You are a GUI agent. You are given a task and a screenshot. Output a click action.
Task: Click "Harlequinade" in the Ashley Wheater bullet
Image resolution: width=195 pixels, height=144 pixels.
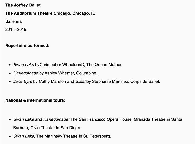tap(26, 73)
